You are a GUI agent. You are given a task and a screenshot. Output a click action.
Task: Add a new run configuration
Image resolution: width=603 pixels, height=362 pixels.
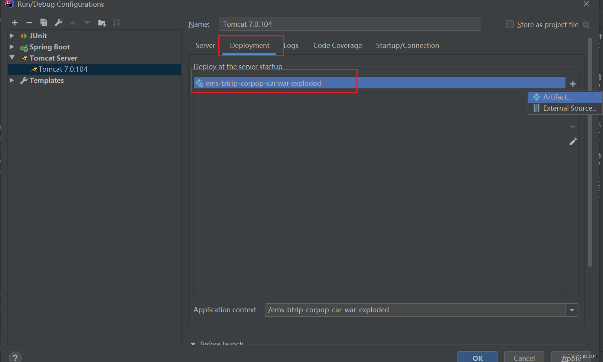15,23
